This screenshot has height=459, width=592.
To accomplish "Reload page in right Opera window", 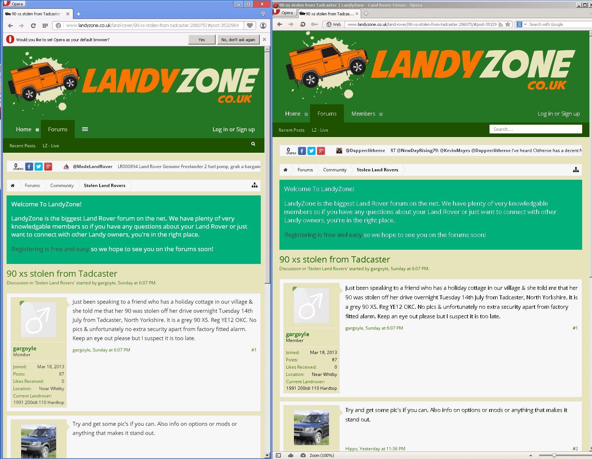I will 302,24.
